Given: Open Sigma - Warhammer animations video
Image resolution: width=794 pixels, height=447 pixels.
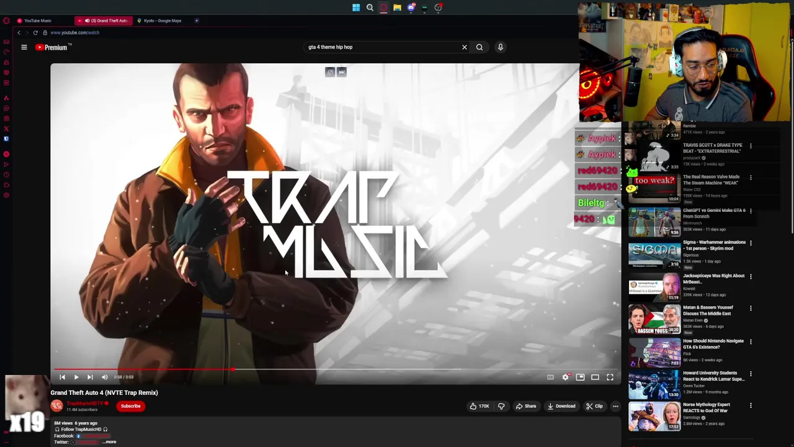Looking at the screenshot, I should pos(714,245).
